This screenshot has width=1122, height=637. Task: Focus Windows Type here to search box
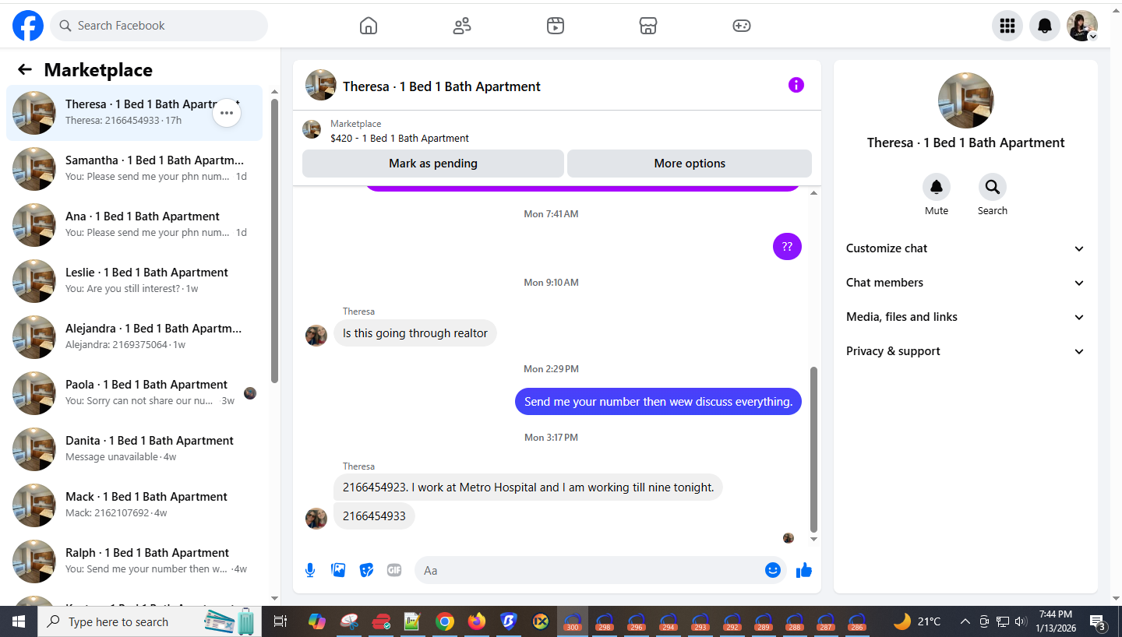tap(148, 621)
